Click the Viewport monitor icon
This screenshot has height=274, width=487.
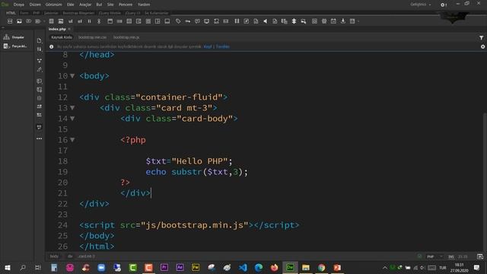pyautogui.click(x=206, y=21)
